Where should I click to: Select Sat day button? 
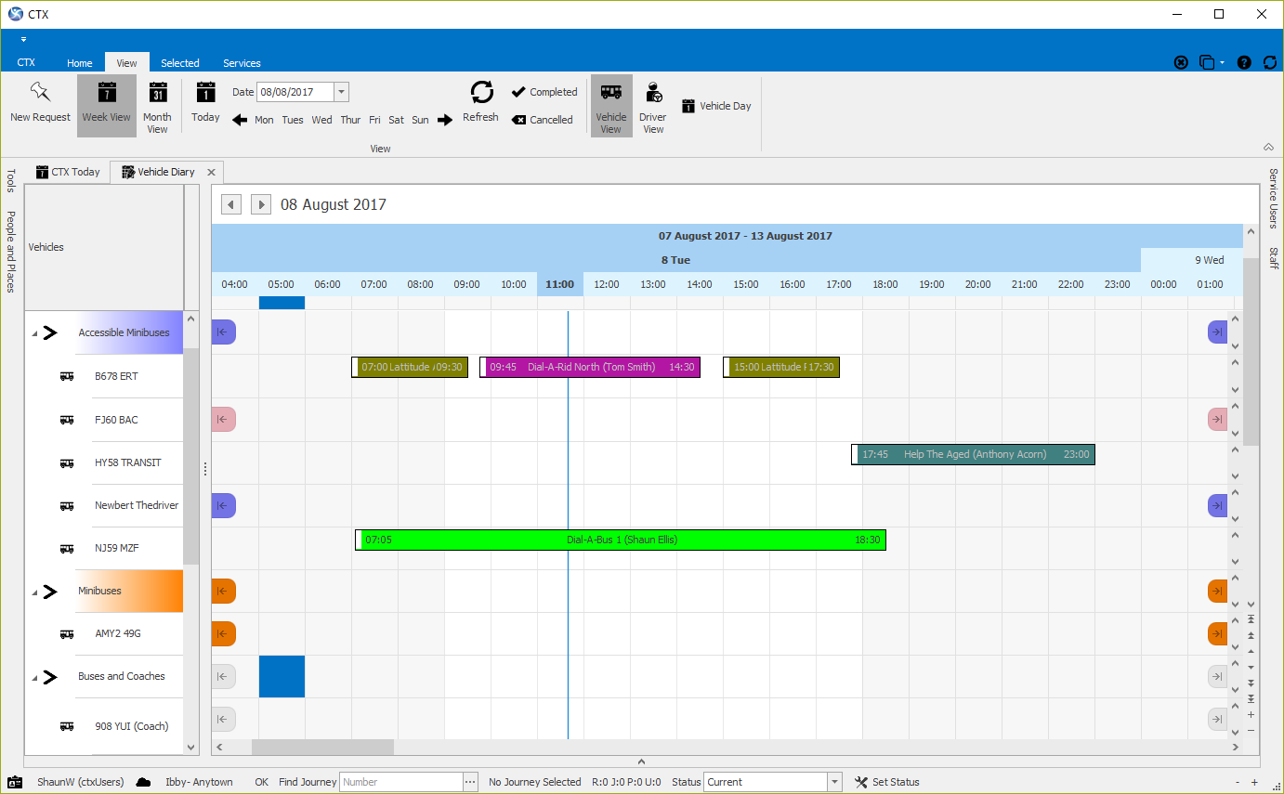pos(396,120)
